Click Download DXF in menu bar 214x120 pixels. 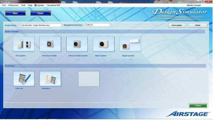(x=54, y=5)
